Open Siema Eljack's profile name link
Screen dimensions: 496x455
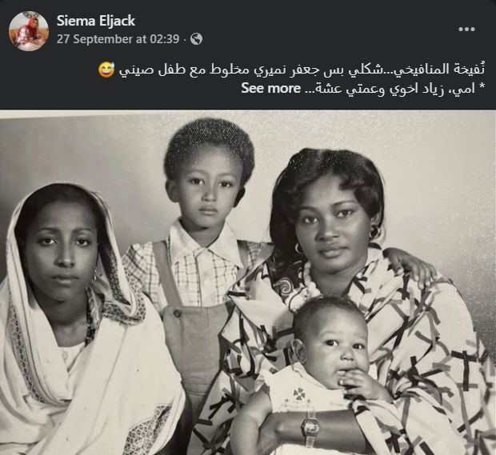point(96,21)
